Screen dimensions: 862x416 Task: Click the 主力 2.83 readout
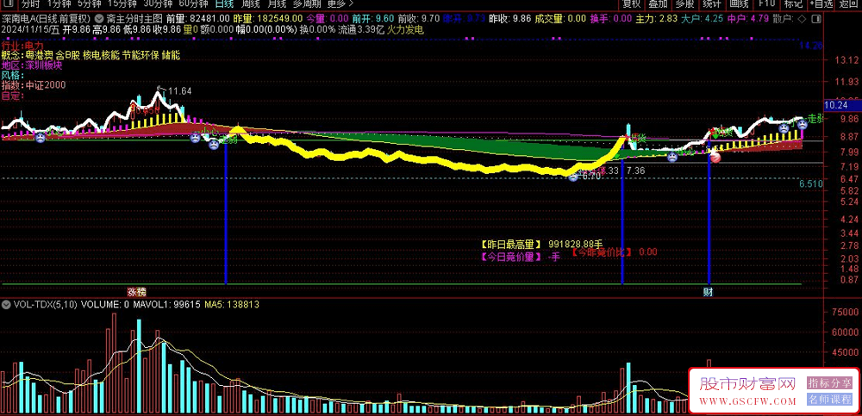(656, 18)
